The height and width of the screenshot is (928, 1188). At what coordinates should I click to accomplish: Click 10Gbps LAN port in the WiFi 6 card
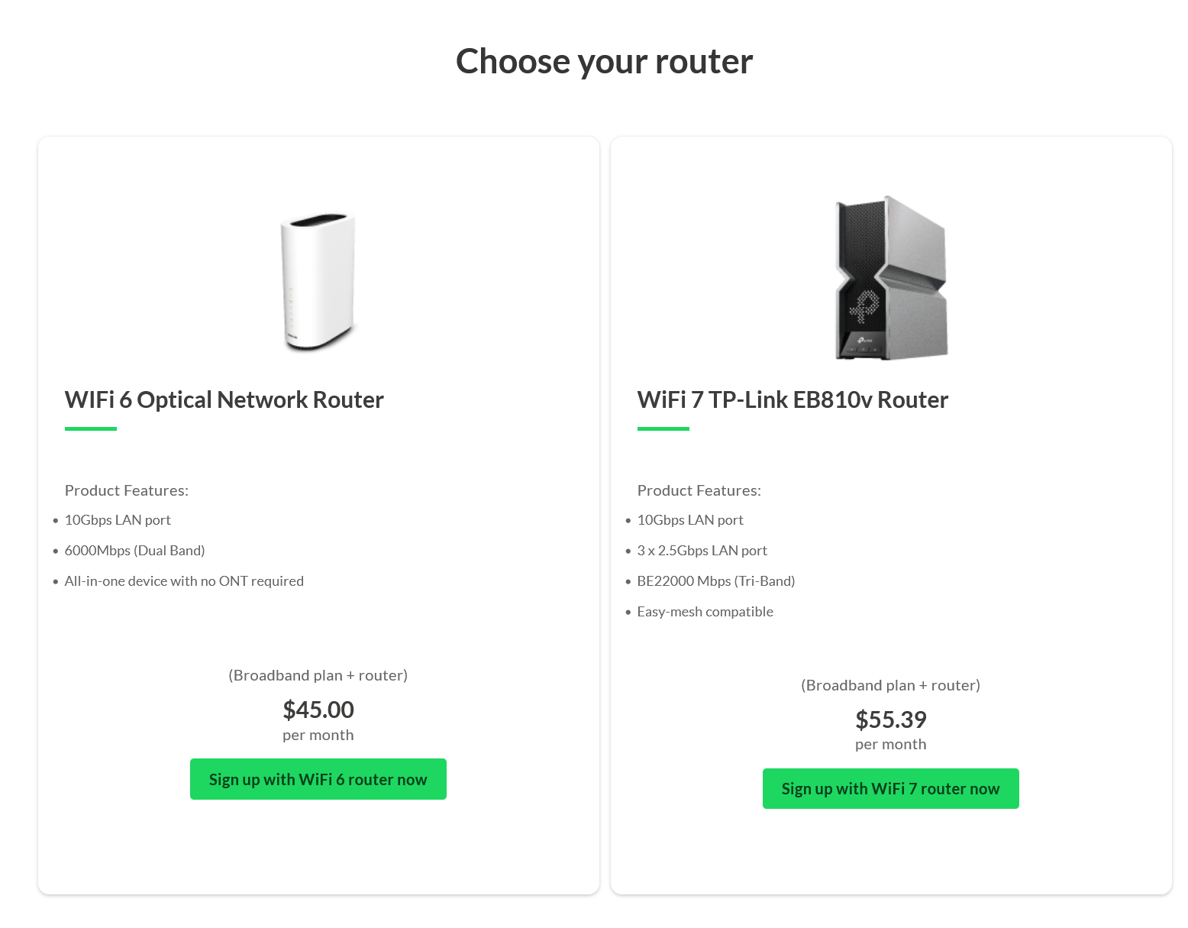(x=118, y=520)
